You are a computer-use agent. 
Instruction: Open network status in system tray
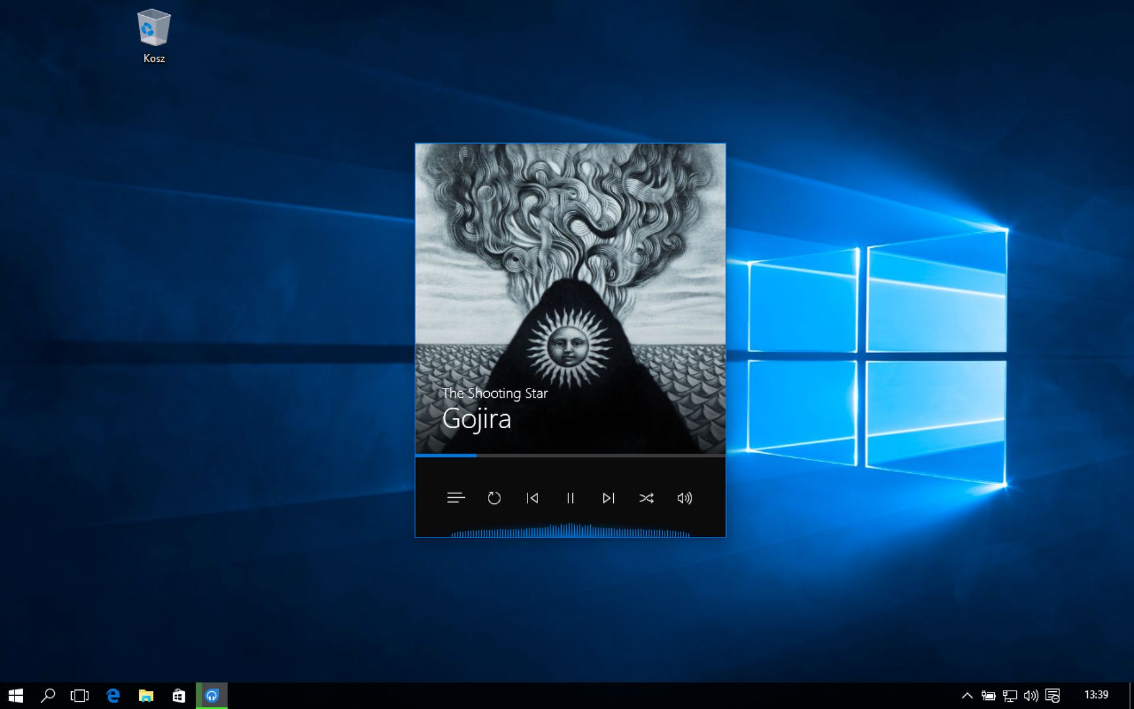1009,696
